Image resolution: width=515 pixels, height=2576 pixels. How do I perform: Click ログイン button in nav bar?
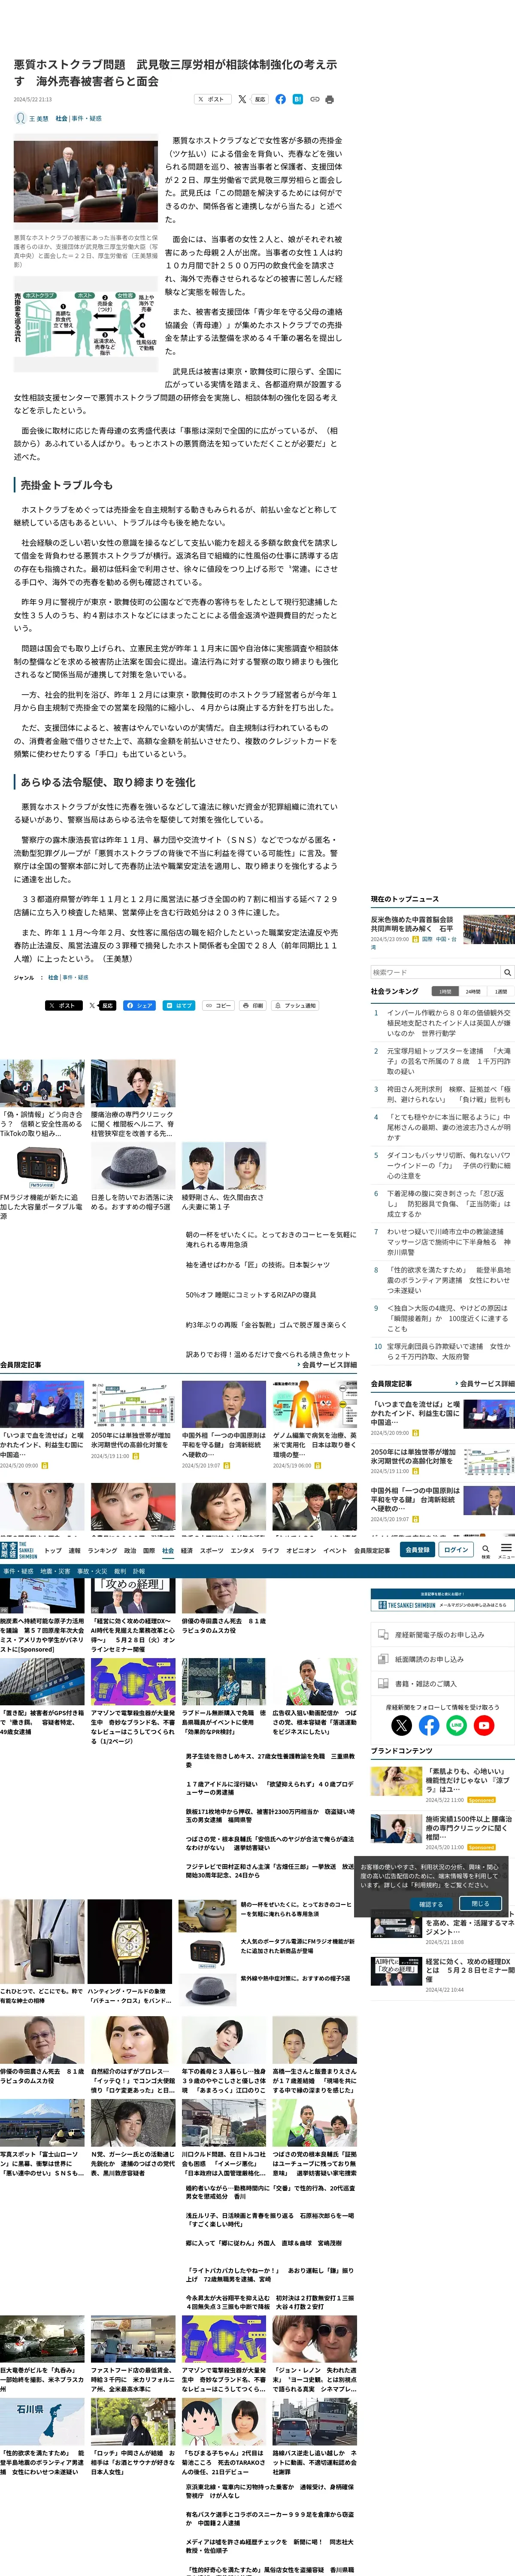tap(456, 1549)
